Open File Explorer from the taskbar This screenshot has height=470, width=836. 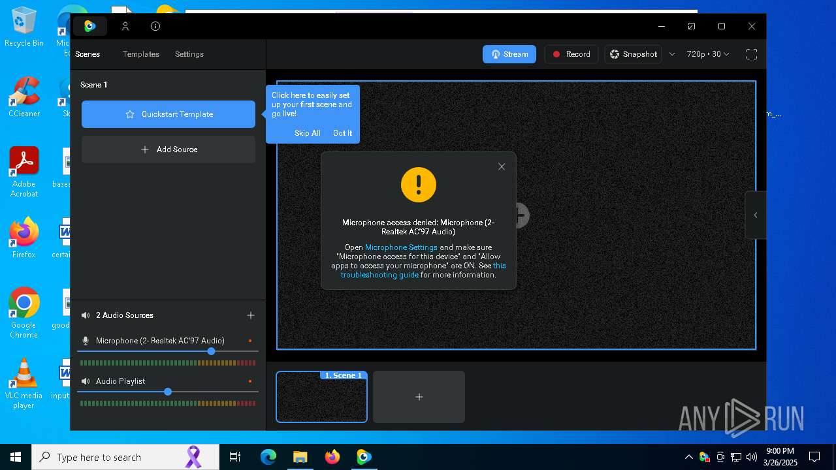point(300,457)
